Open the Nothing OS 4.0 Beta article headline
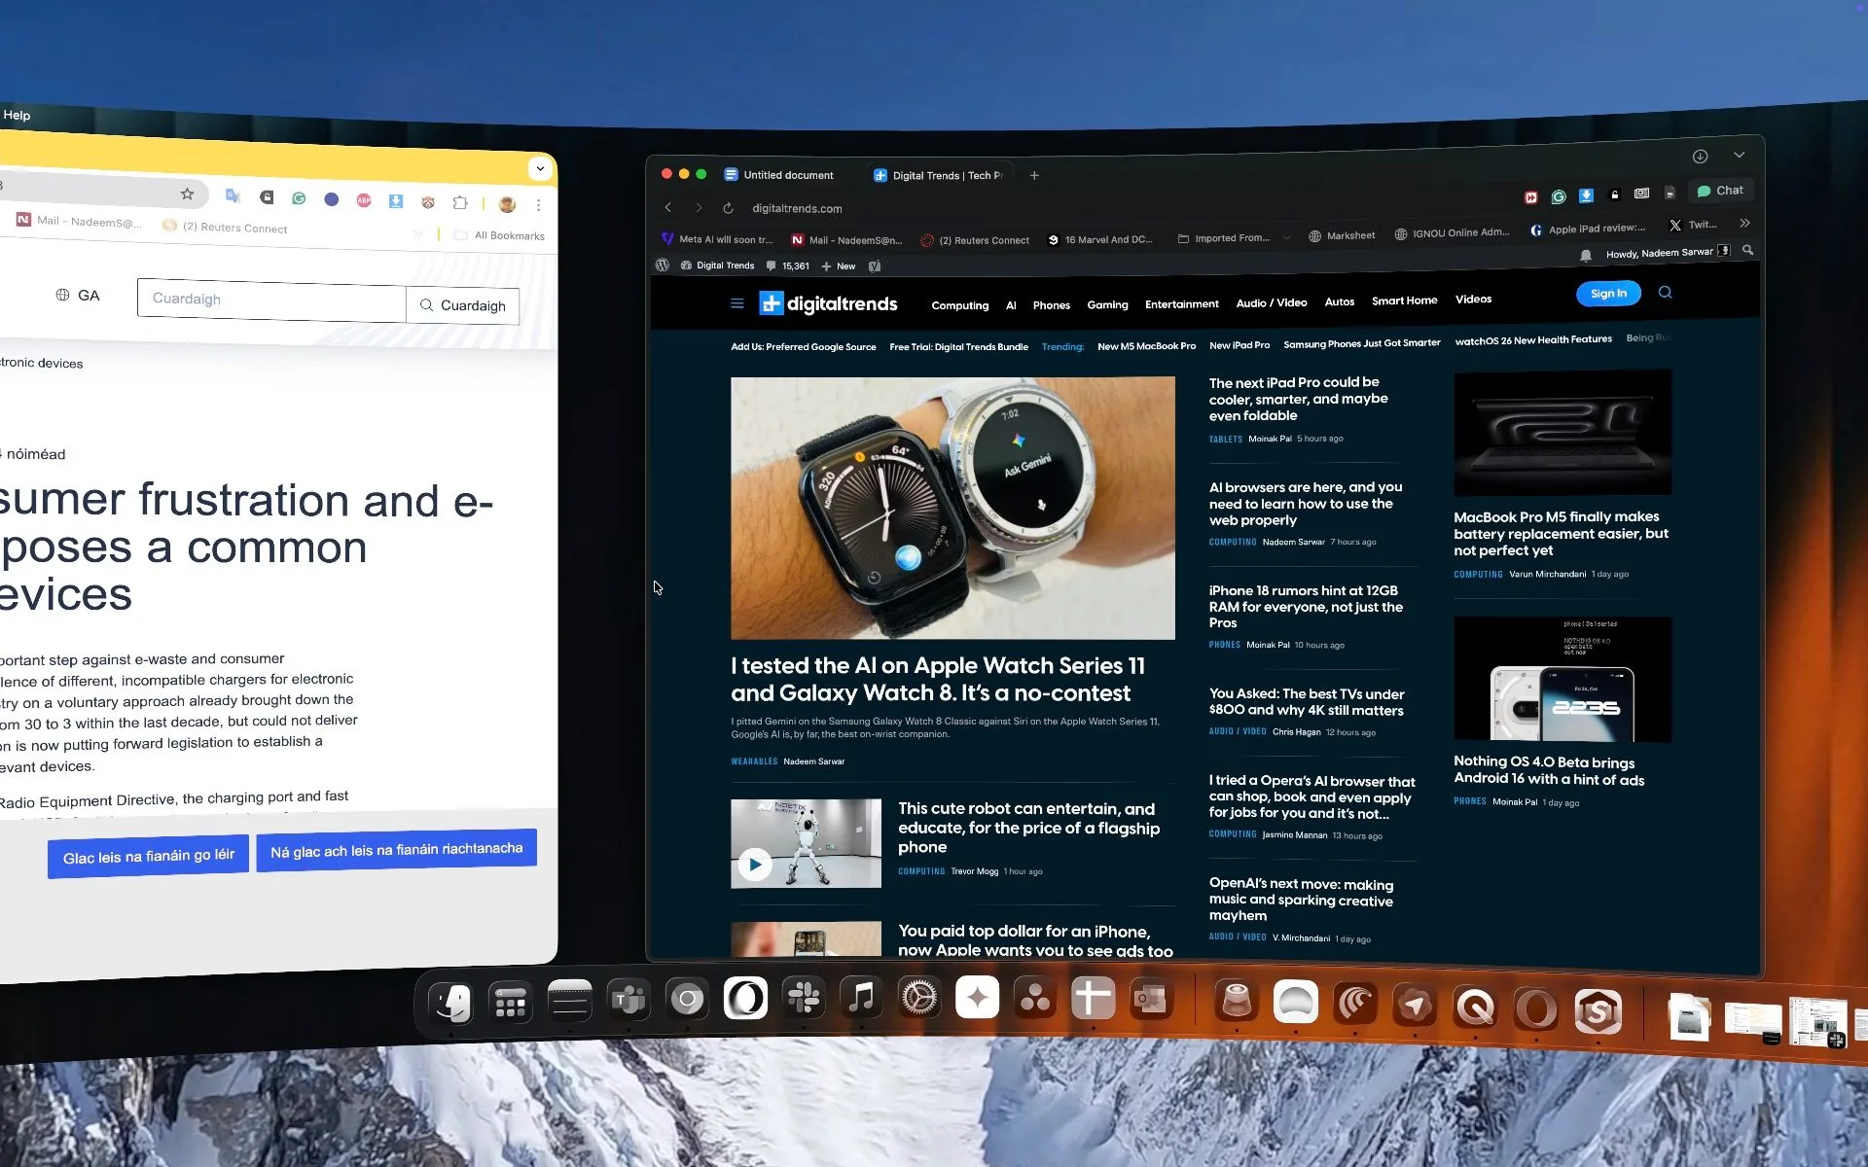Viewport: 1868px width, 1167px height. pyautogui.click(x=1549, y=770)
